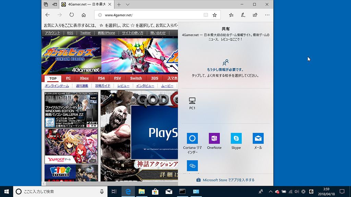Choose PC1 as nearby share device
The height and width of the screenshot is (197, 351).
pyautogui.click(x=192, y=101)
